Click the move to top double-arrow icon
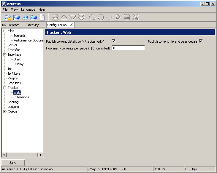217x173 pixels. [x=56, y=17]
